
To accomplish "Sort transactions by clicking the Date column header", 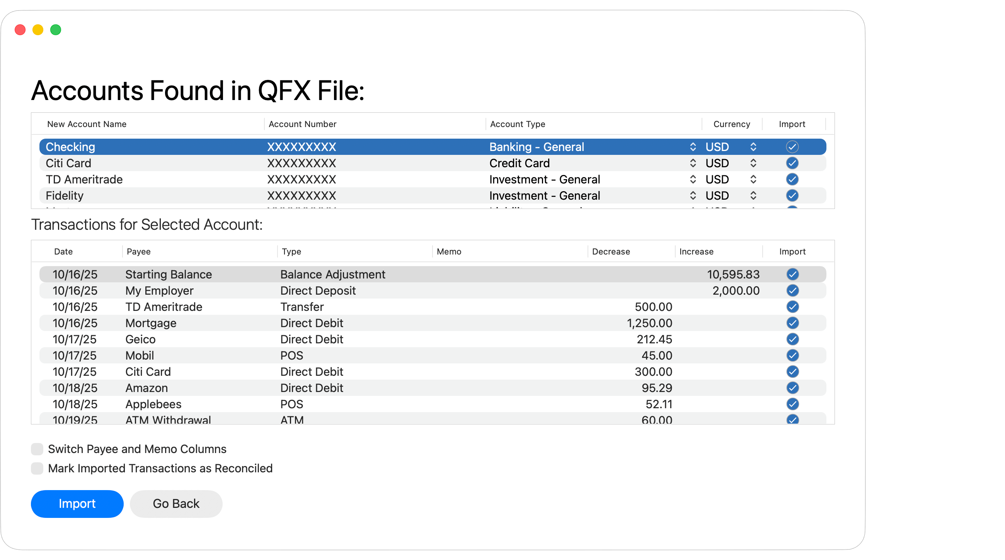I will (x=63, y=251).
